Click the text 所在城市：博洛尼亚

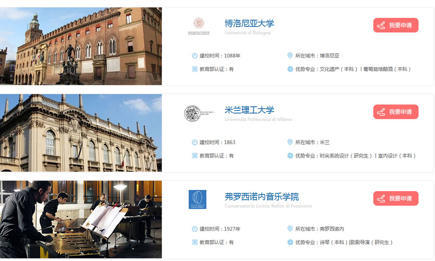pos(317,56)
